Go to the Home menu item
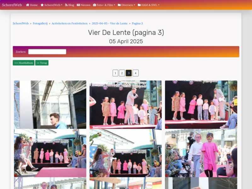Image resolution: width=252 pixels, height=189 pixels. point(32,5)
